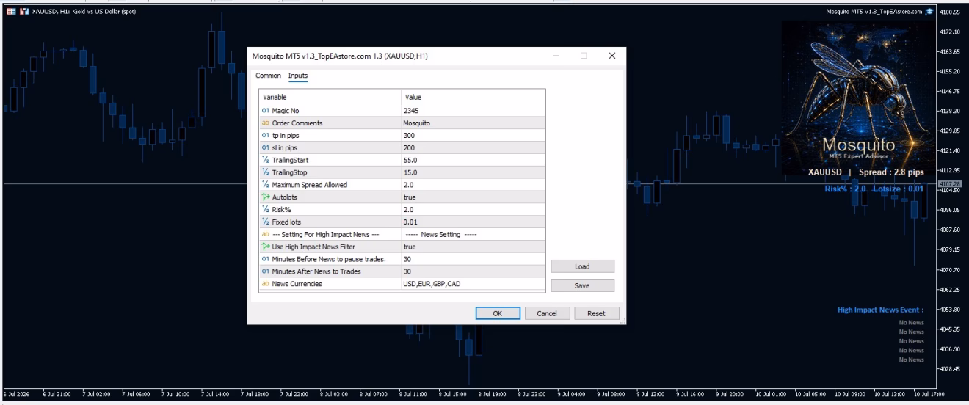The width and height of the screenshot is (969, 405).
Task: Click the Cancel button
Action: (x=547, y=313)
